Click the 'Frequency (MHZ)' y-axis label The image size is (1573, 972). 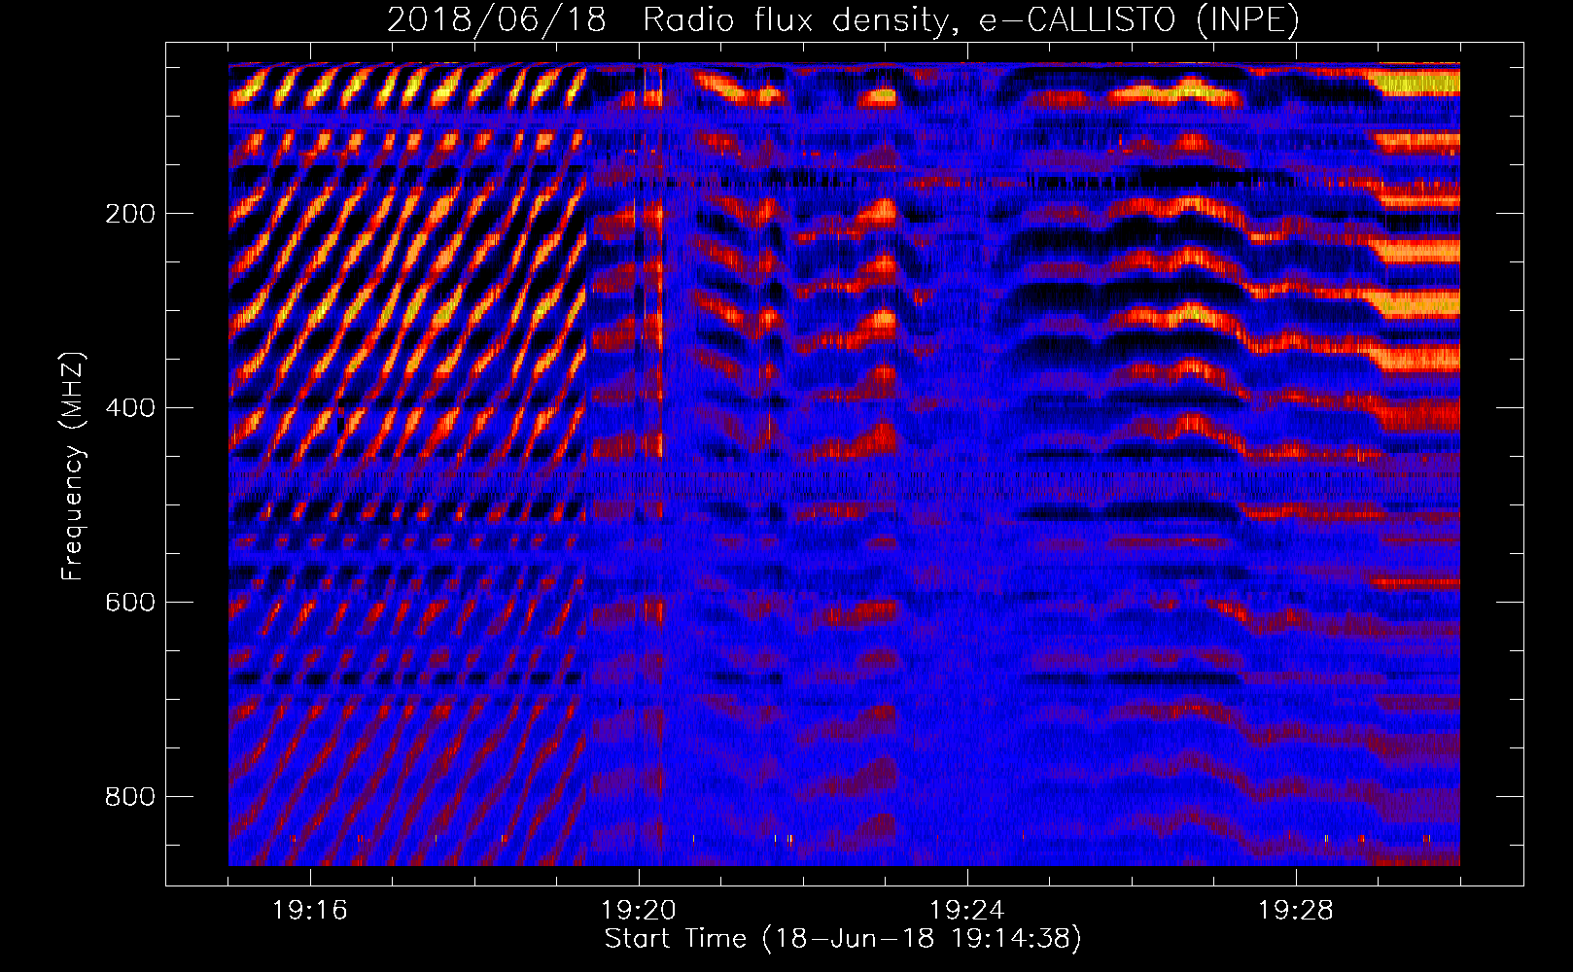click(x=73, y=466)
